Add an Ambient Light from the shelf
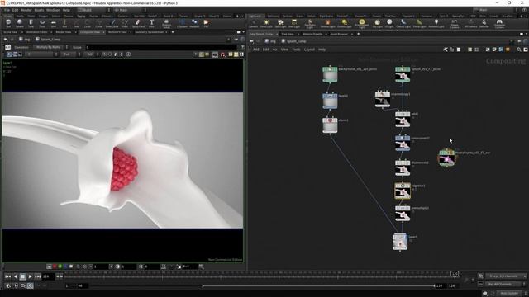529x297 pixels. 436,24
